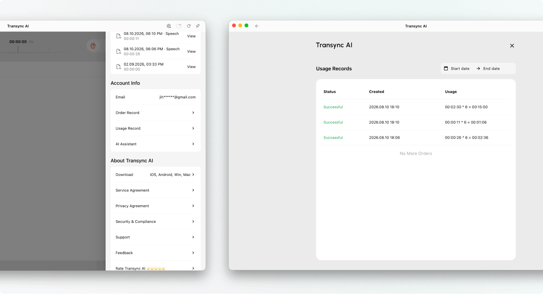This screenshot has height=294, width=543.
Task: Click Successful status of 18:06 record
Action: [x=333, y=138]
